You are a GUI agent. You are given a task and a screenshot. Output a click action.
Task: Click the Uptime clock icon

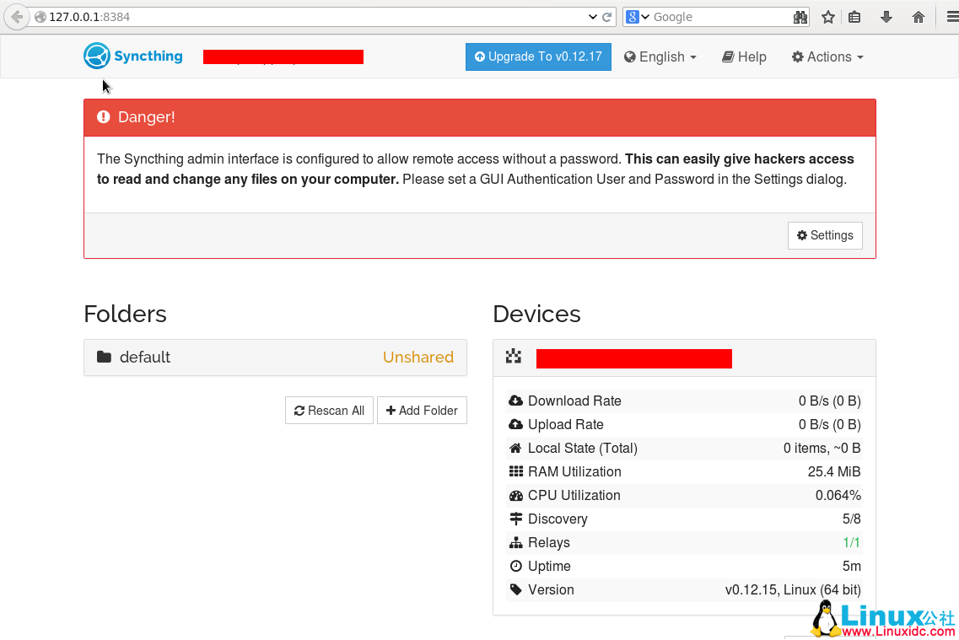(x=515, y=566)
